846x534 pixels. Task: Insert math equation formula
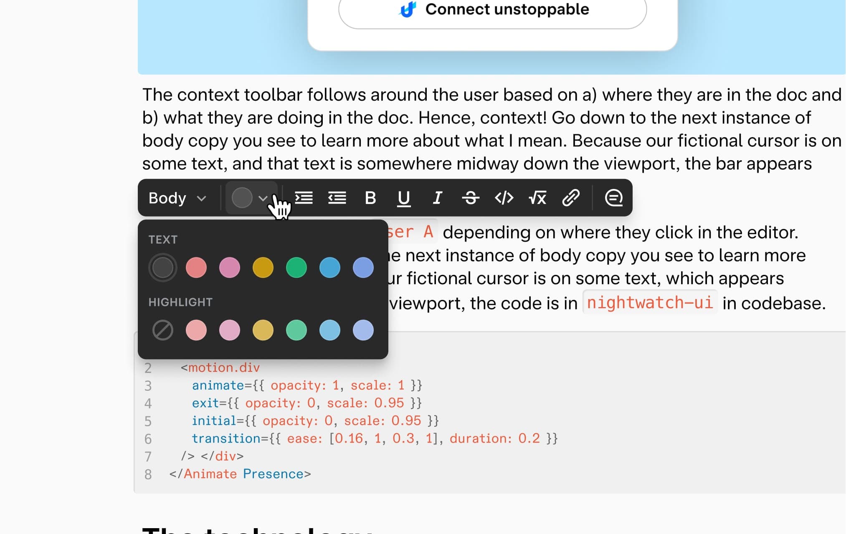(537, 198)
